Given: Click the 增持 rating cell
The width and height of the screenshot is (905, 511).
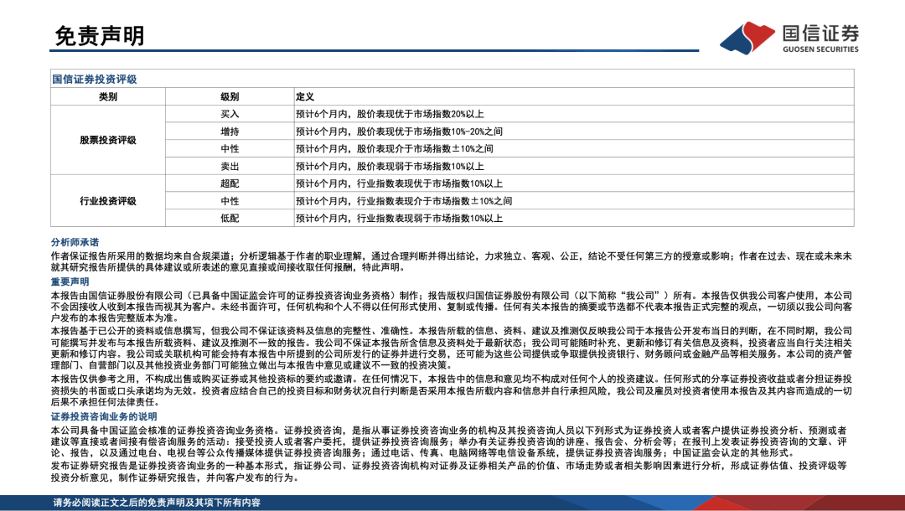Looking at the screenshot, I should click(230, 132).
